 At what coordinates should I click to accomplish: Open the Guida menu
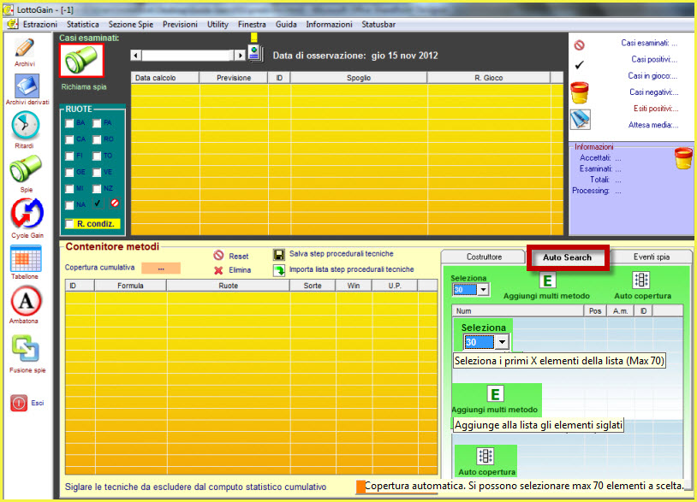[286, 25]
